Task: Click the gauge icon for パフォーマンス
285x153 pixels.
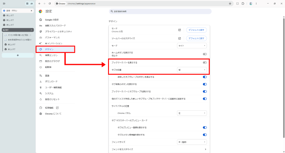Action: click(x=41, y=38)
